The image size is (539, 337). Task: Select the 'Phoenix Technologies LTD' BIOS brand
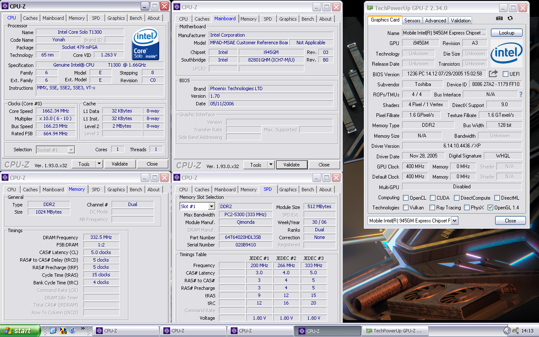coord(271,88)
